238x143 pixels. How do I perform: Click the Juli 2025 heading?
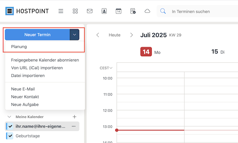pos(154,35)
